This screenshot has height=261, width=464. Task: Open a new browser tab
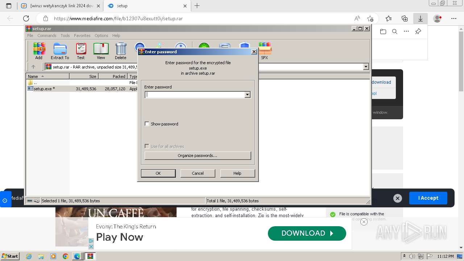pyautogui.click(x=197, y=6)
